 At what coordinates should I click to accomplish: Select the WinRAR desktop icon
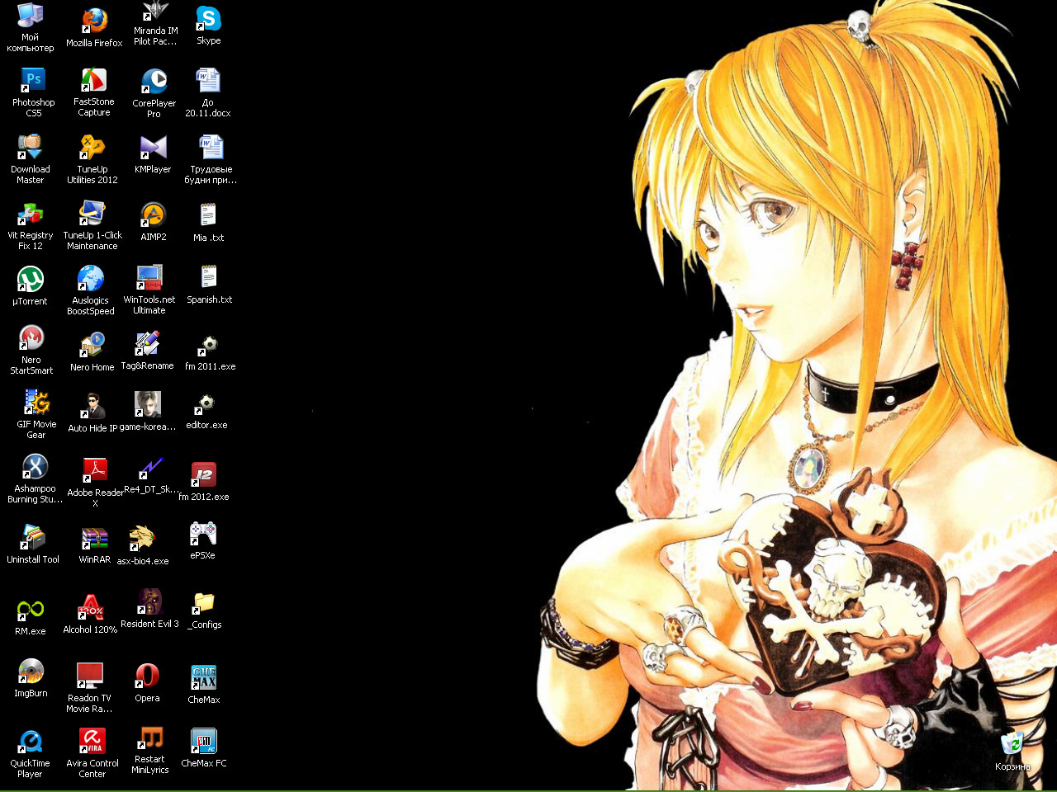pyautogui.click(x=94, y=539)
